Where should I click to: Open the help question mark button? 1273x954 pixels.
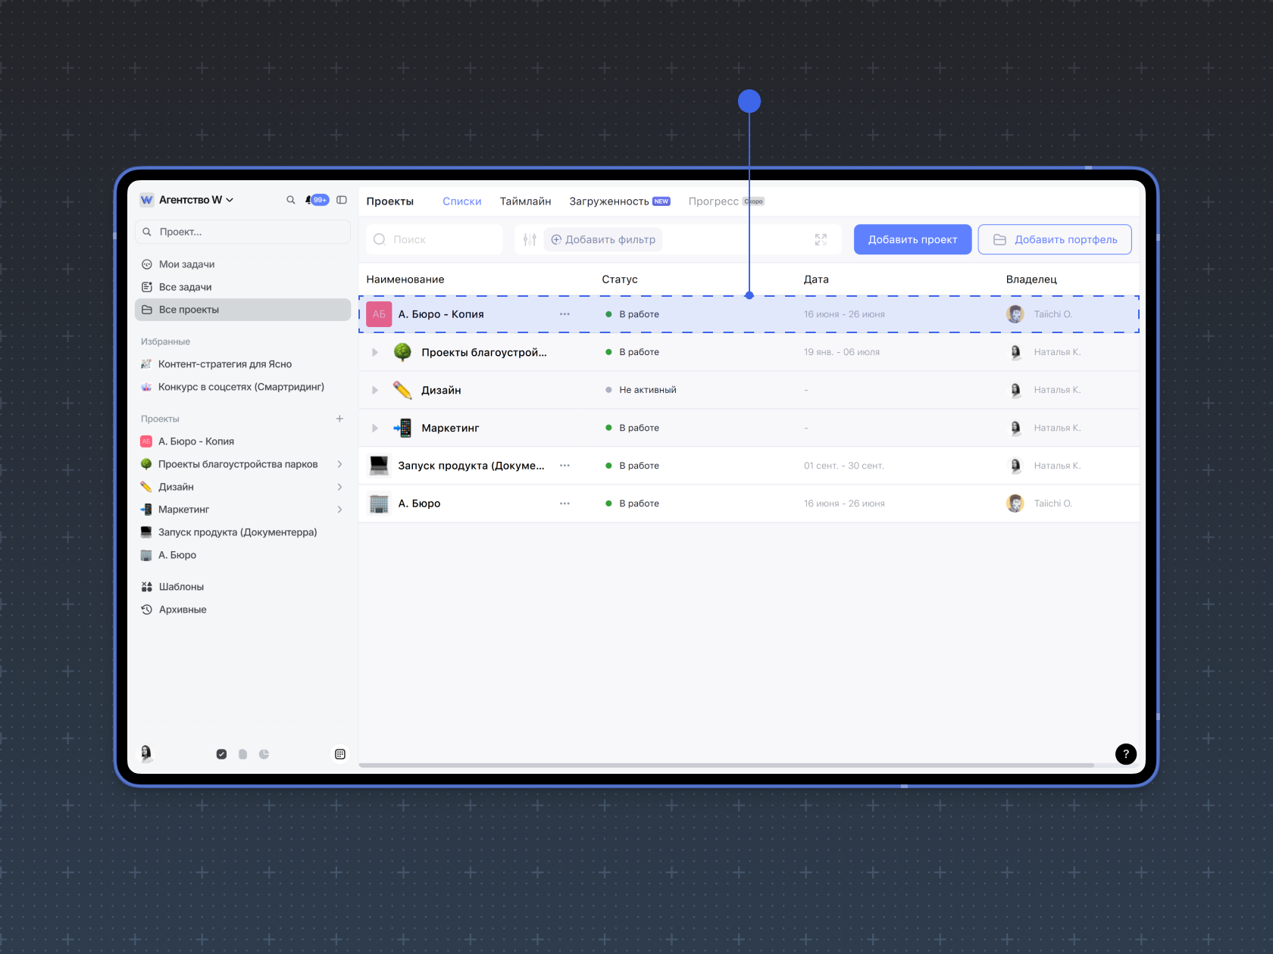[1125, 753]
